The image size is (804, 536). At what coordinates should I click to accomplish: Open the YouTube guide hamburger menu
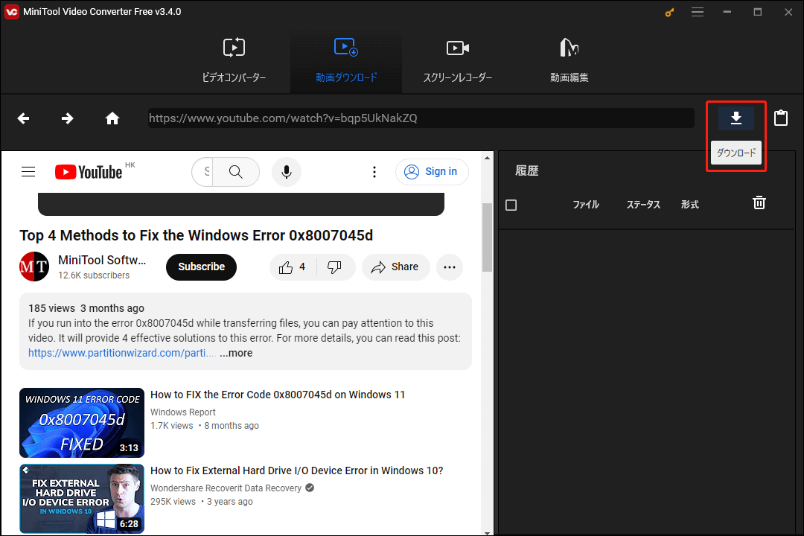[28, 172]
